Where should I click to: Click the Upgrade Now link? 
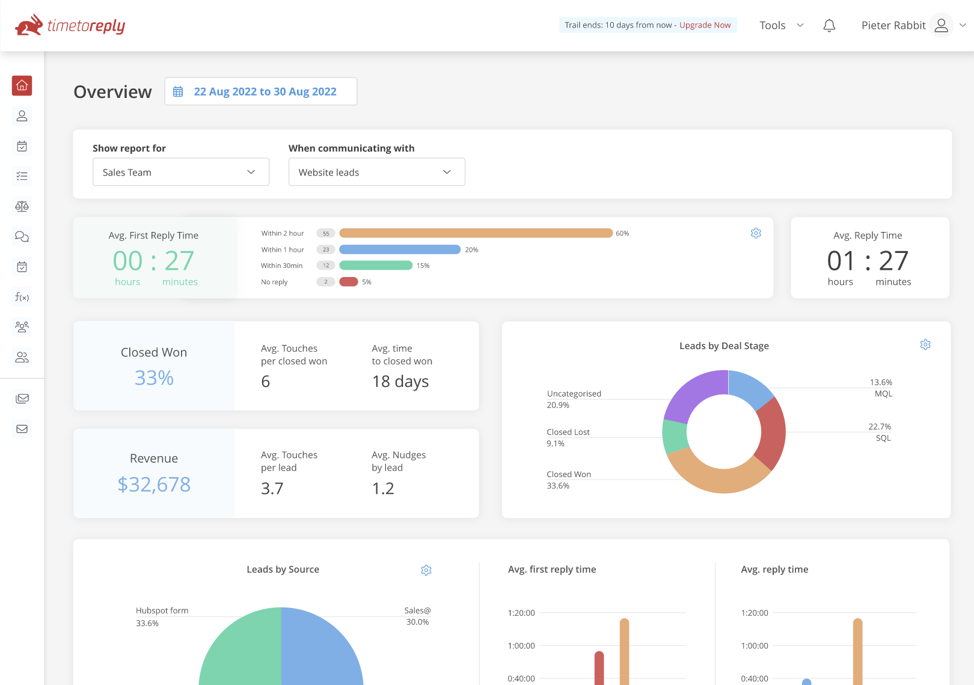point(705,25)
